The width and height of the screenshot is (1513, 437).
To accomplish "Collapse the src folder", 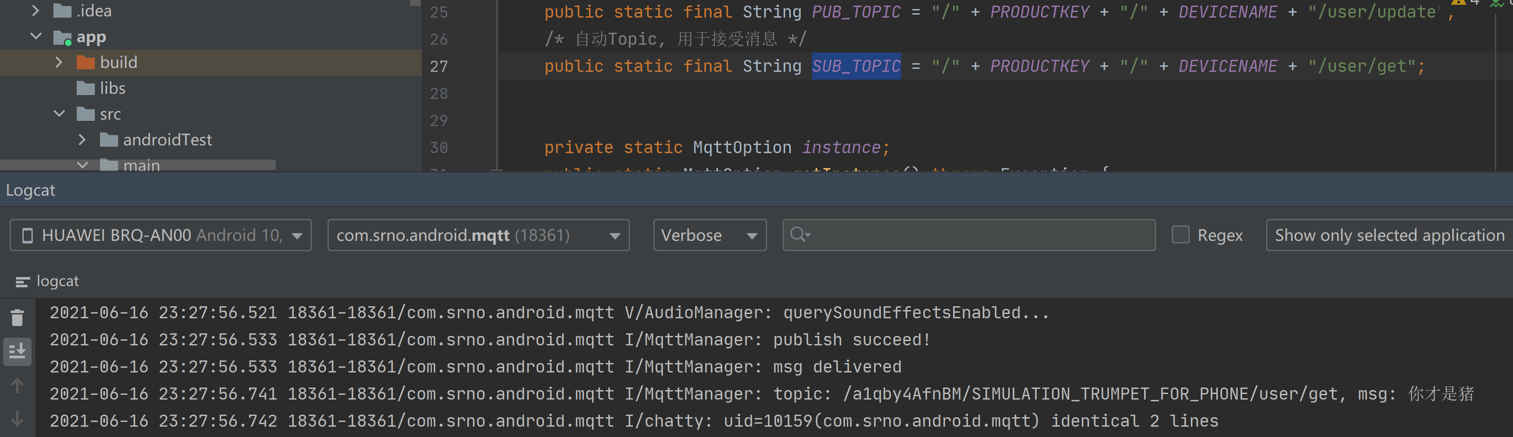I will point(59,113).
